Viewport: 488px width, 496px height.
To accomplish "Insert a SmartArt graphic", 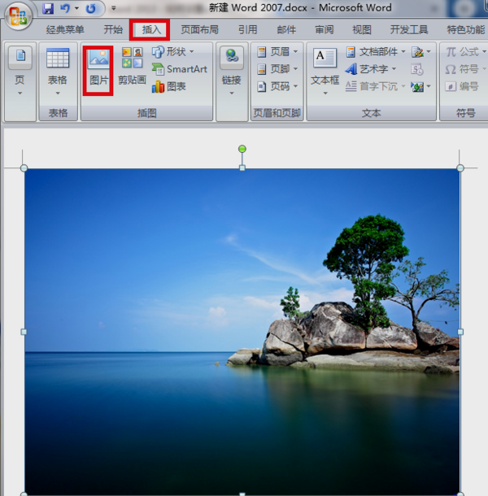I will point(179,69).
